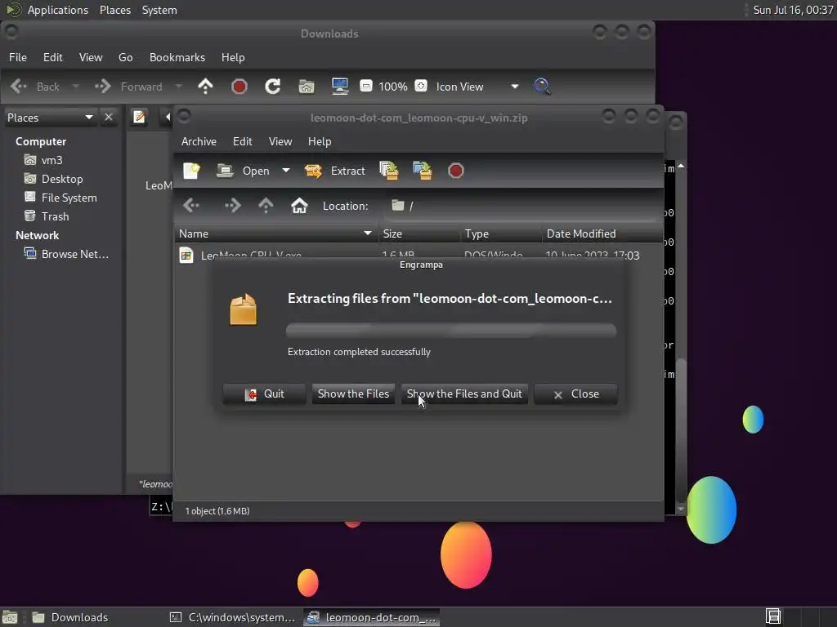Click the up folder arrow in Downloads
The image size is (837, 627).
(x=205, y=87)
